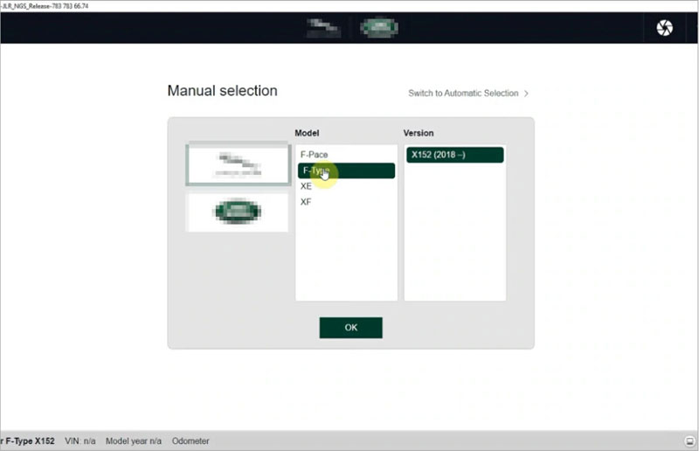
Task: Click the Jaguar logo in header
Action: click(323, 28)
